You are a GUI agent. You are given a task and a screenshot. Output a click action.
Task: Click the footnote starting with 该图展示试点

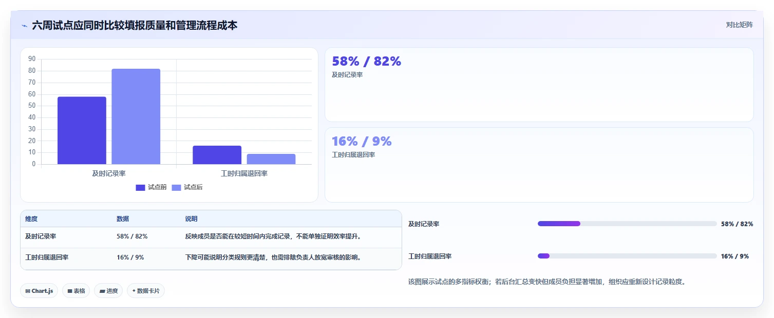547,282
